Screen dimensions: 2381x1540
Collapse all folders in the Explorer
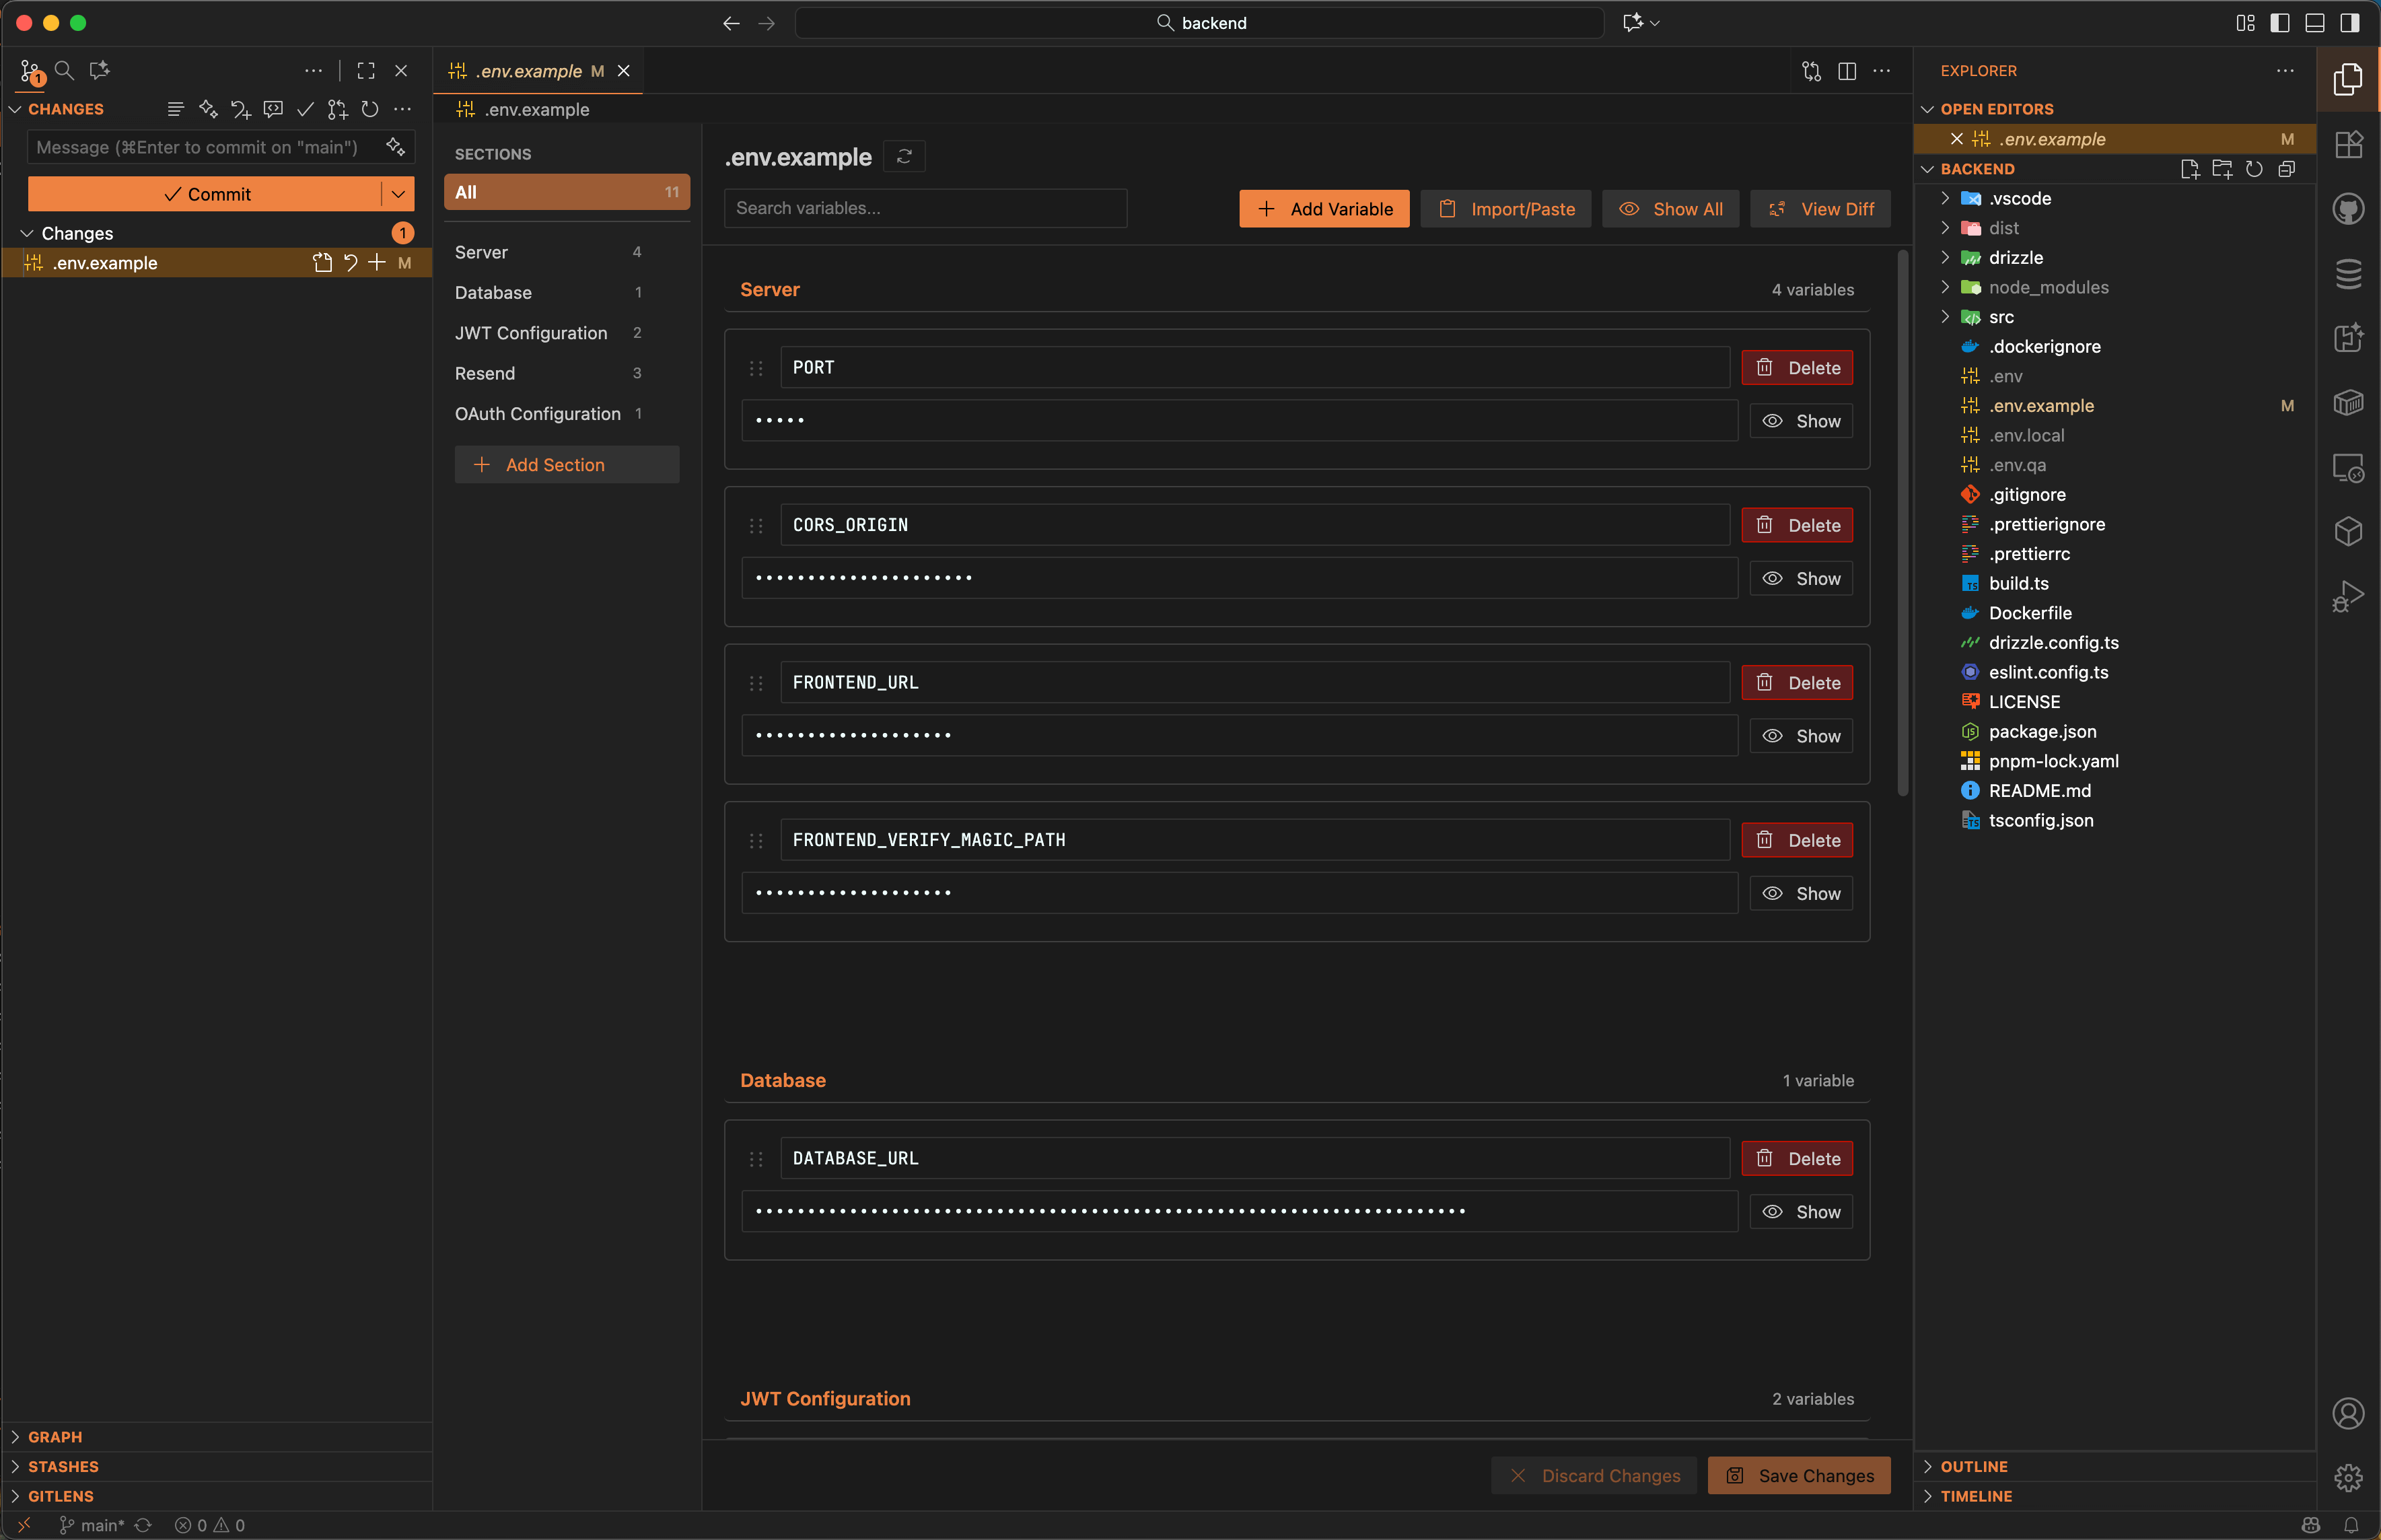pyautogui.click(x=2287, y=169)
